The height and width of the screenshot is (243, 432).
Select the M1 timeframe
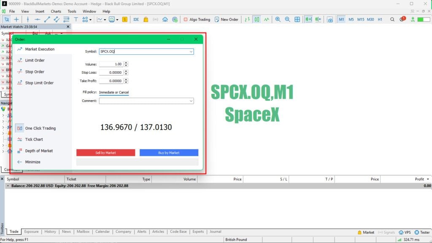click(x=341, y=19)
